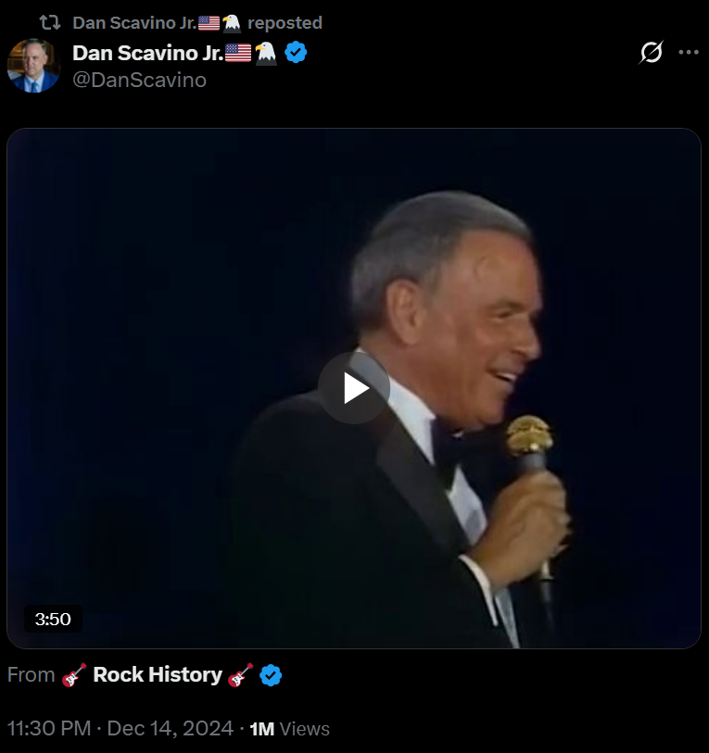The image size is (709, 753).
Task: Play the video with the center play button
Action: coord(354,388)
